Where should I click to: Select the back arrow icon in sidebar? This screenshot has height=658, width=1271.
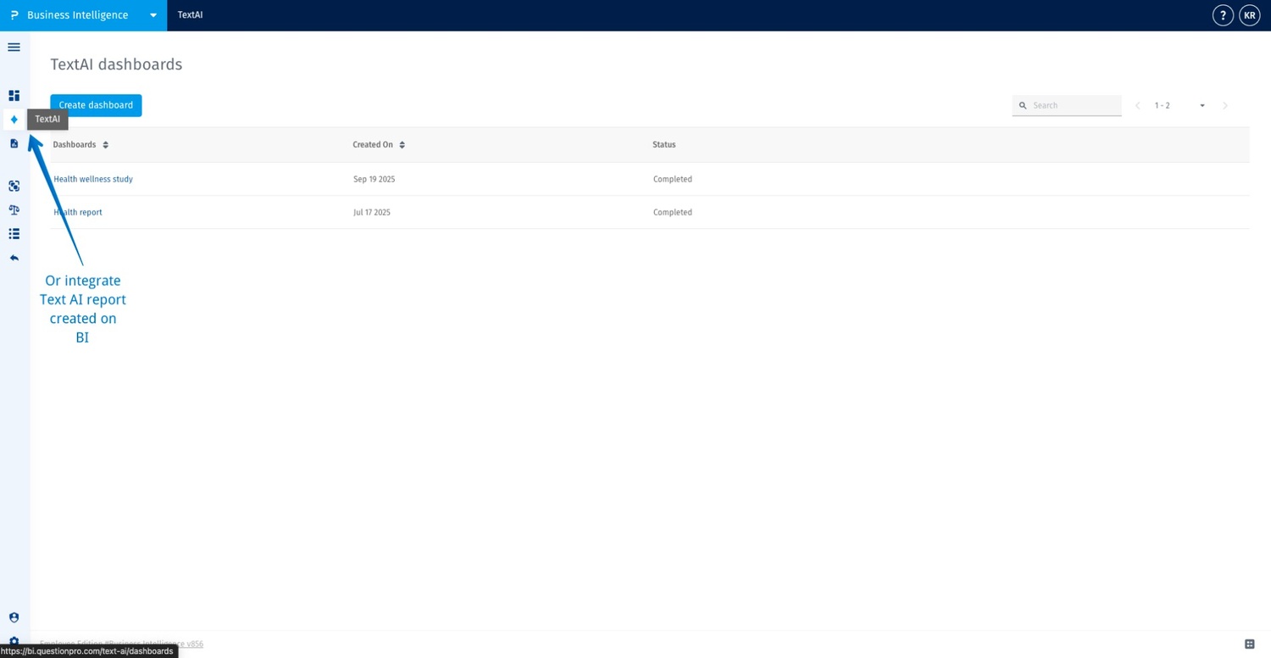click(x=14, y=257)
